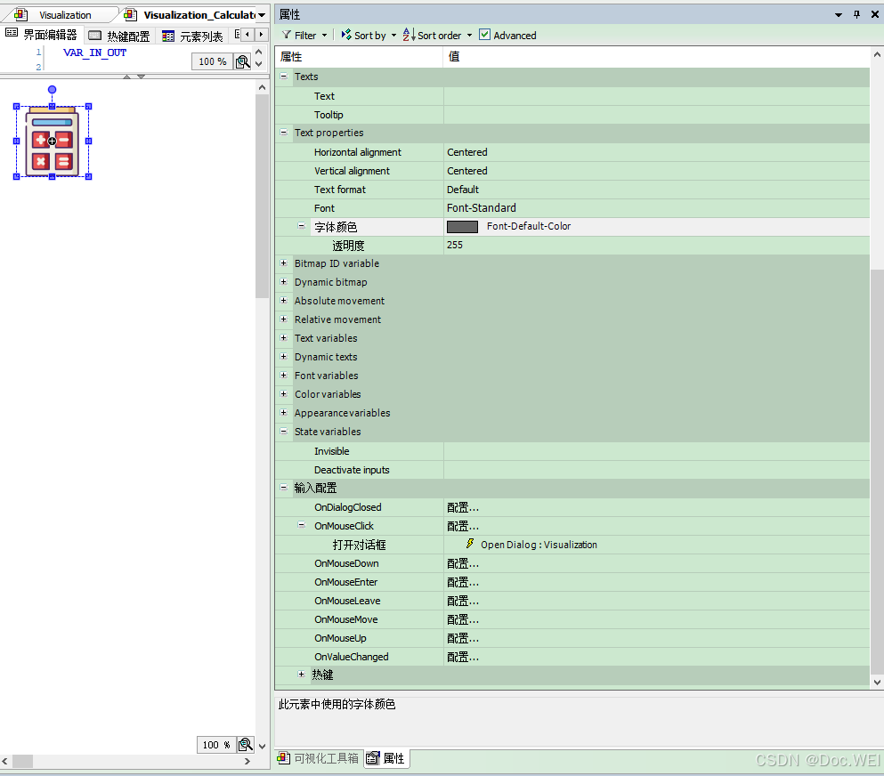The height and width of the screenshot is (776, 884).
Task: Expand the Dynamic texts group
Action: tap(284, 357)
